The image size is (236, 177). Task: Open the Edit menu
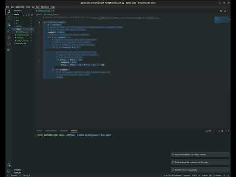pyautogui.click(x=12, y=7)
